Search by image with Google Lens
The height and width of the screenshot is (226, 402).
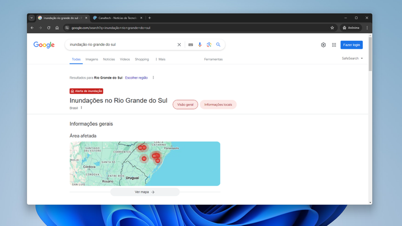coord(209,45)
